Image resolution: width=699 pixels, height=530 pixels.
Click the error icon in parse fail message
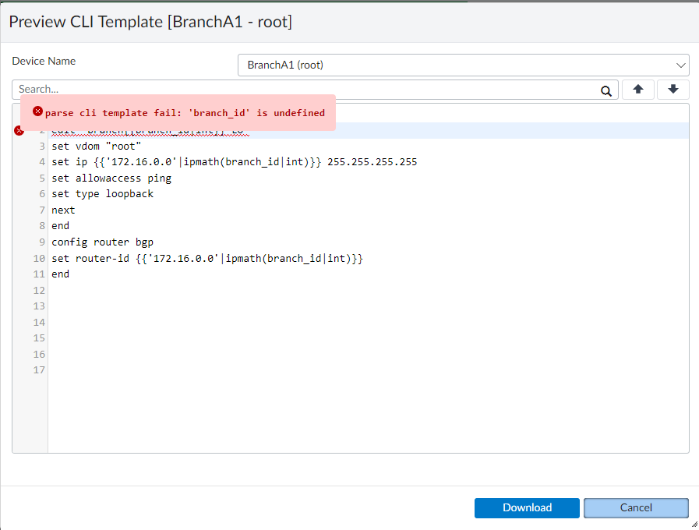(x=37, y=112)
